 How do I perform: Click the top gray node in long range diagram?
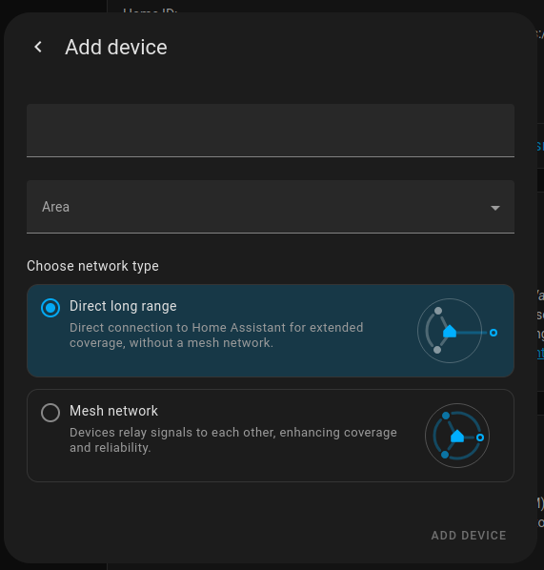[x=438, y=311]
